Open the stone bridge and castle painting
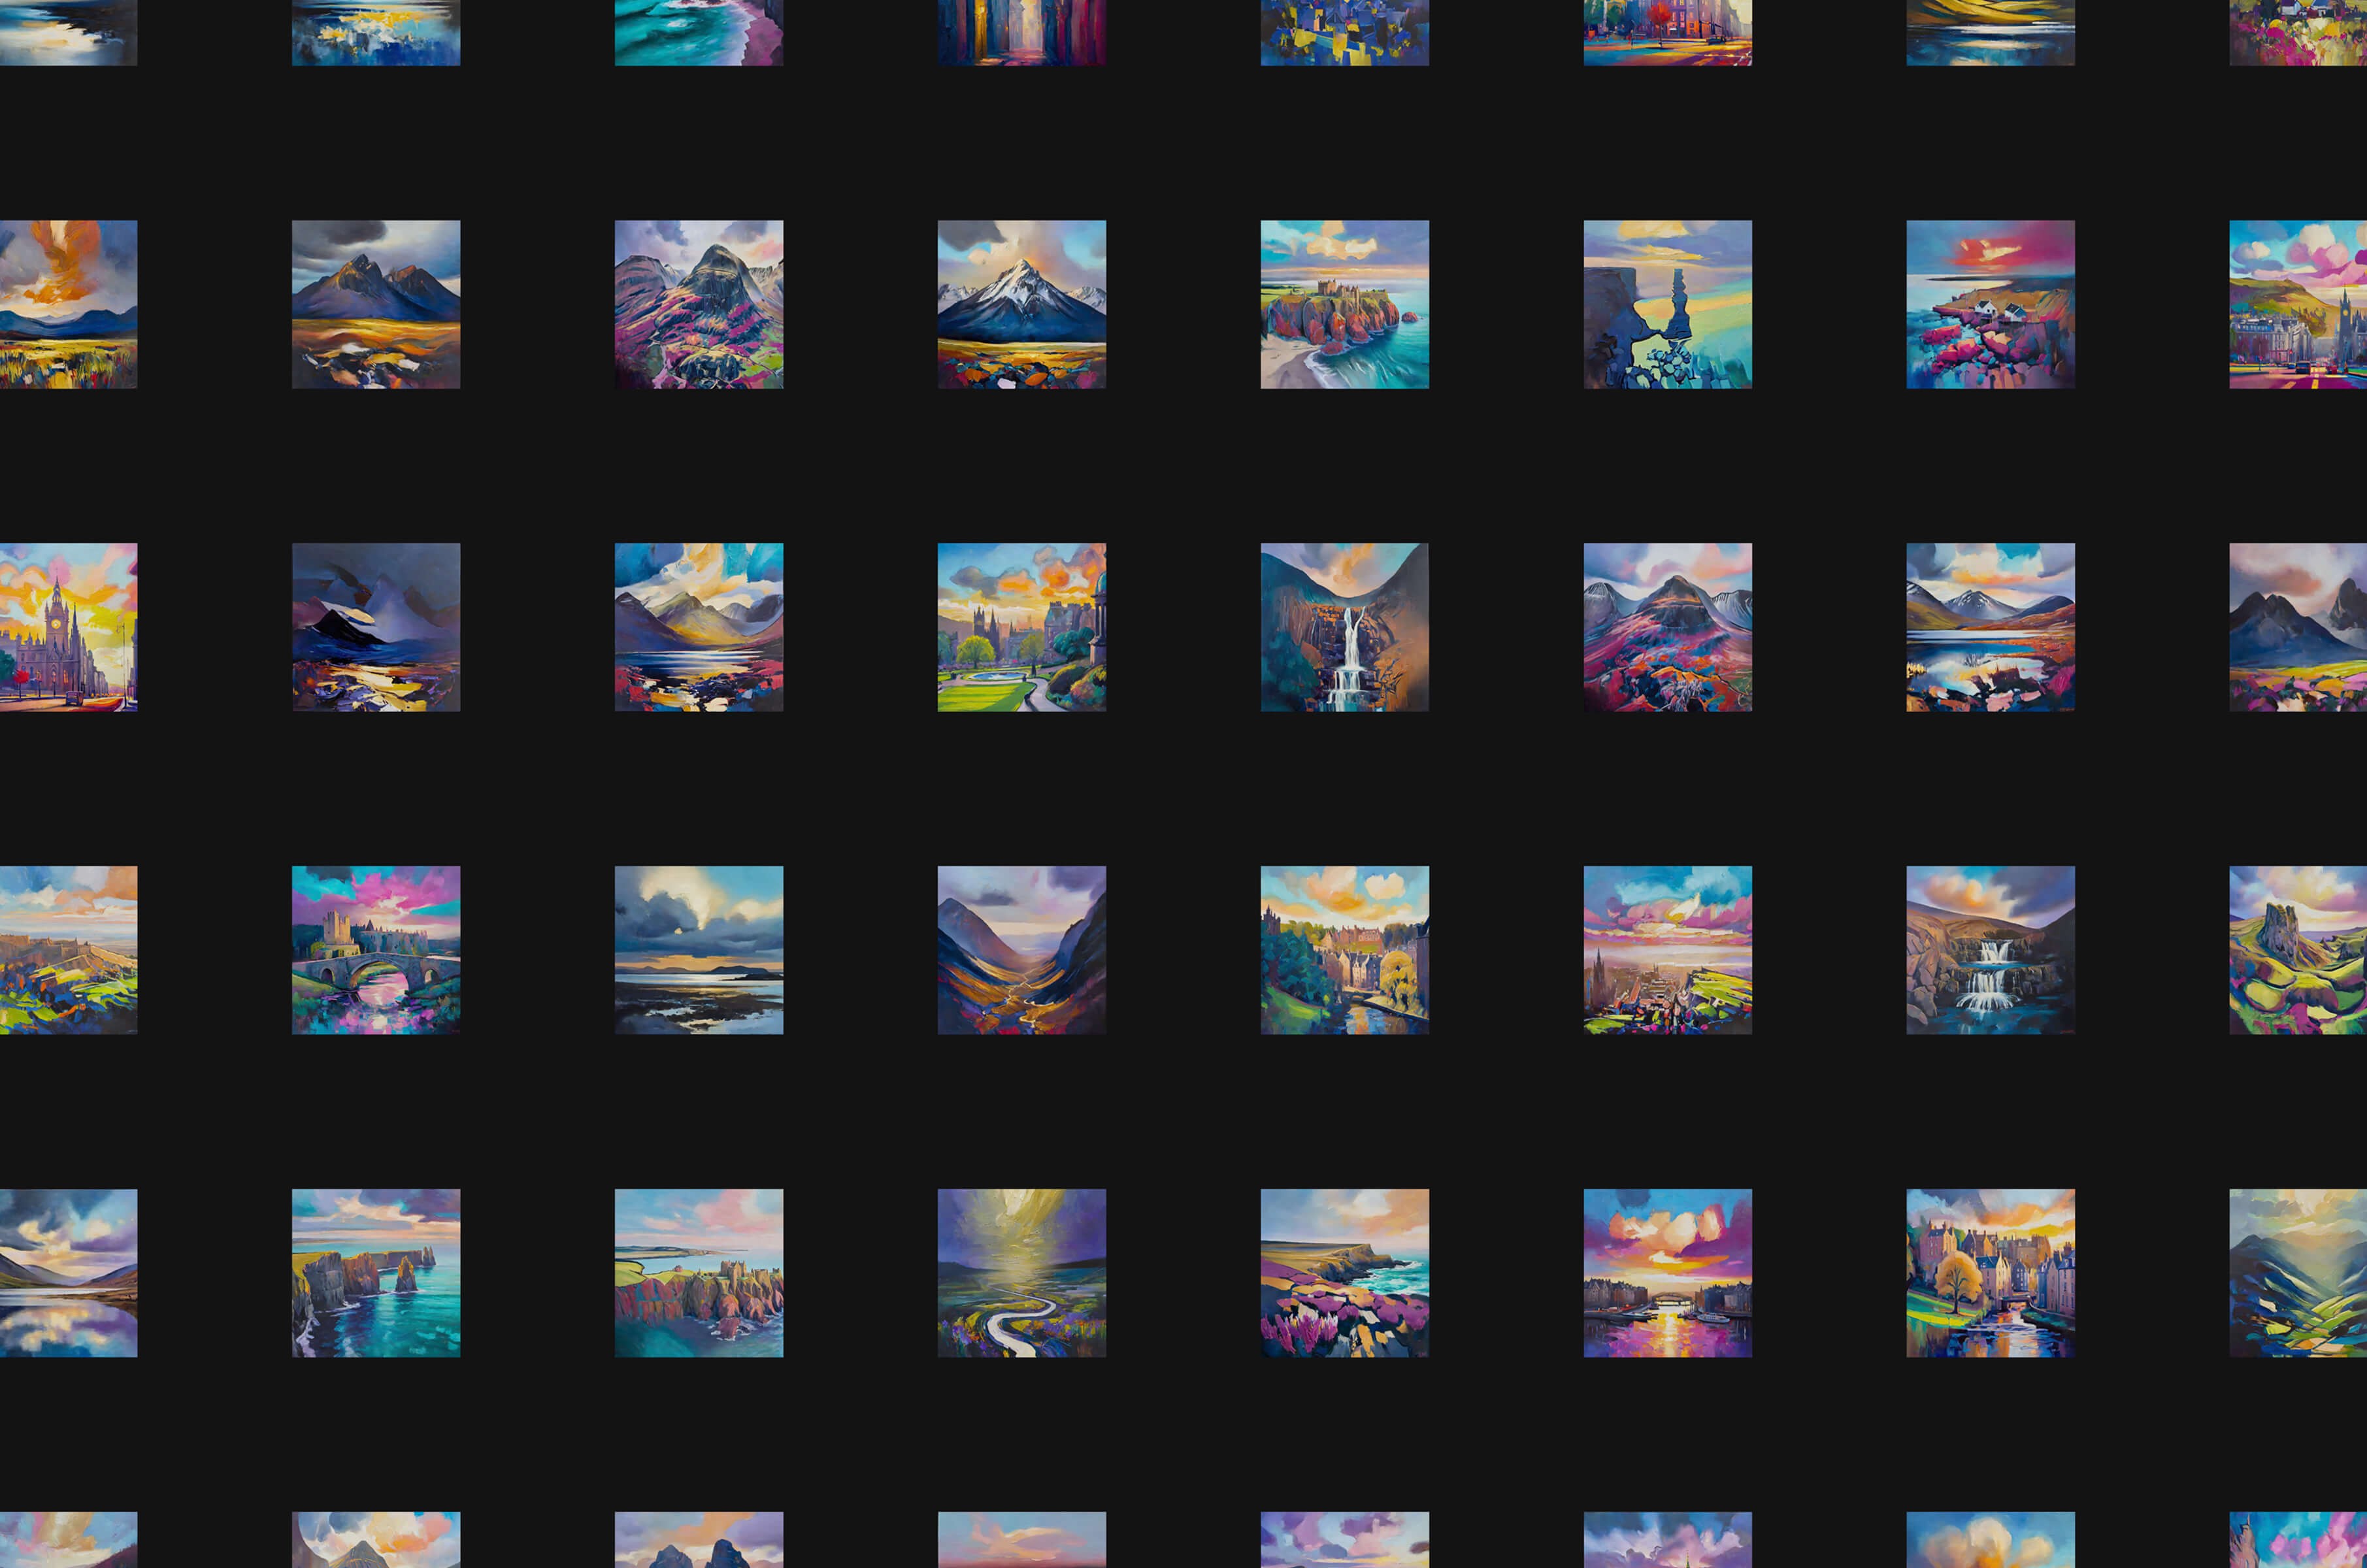Viewport: 2367px width, 1568px height. click(375, 950)
